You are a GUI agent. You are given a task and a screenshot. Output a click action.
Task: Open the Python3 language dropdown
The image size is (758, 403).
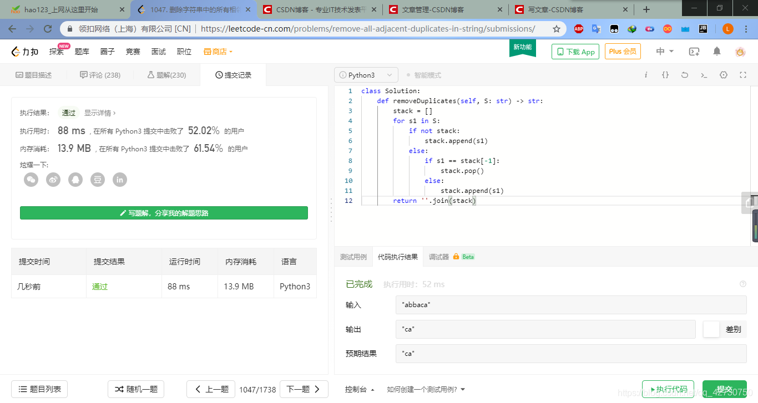tap(366, 75)
